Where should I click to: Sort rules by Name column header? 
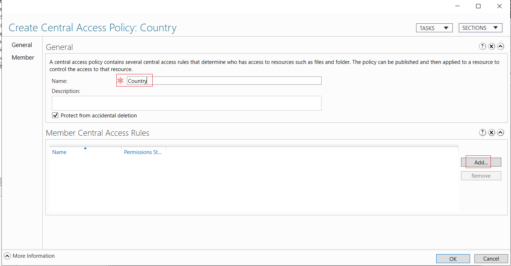tap(85, 152)
